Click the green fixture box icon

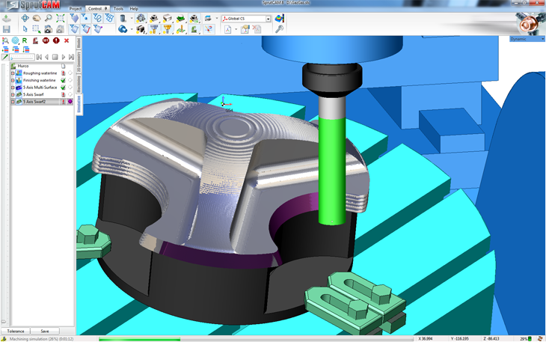(180, 18)
